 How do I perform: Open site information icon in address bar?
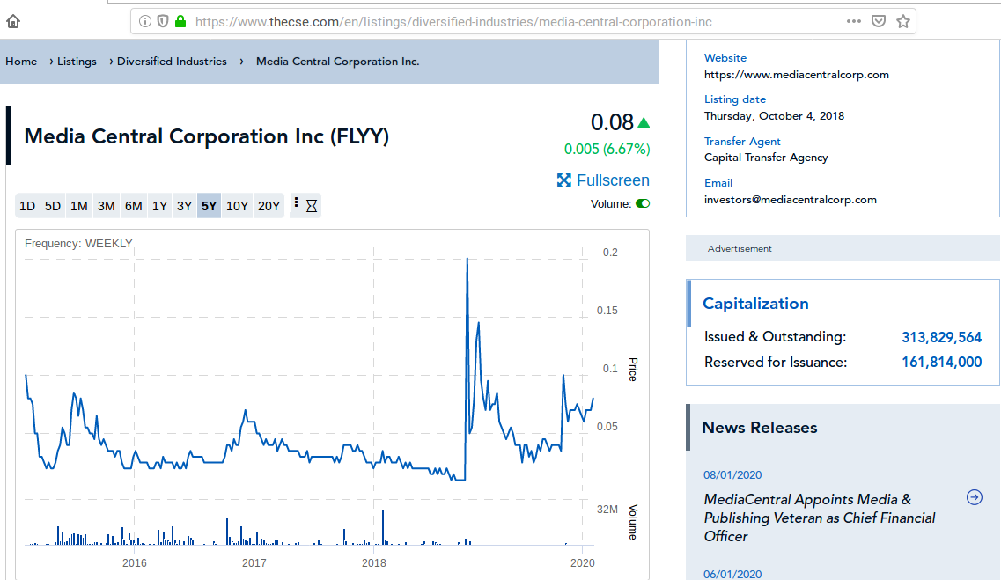tap(145, 22)
